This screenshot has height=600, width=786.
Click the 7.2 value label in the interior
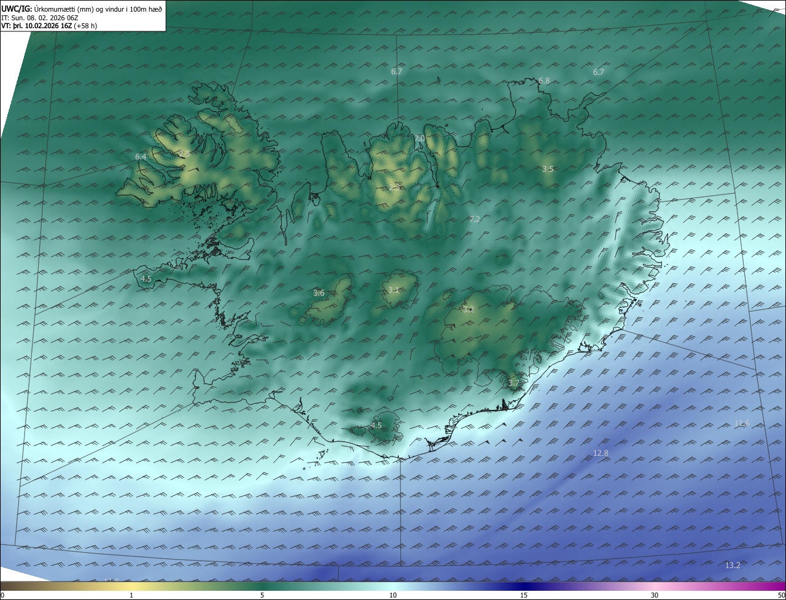coord(474,219)
